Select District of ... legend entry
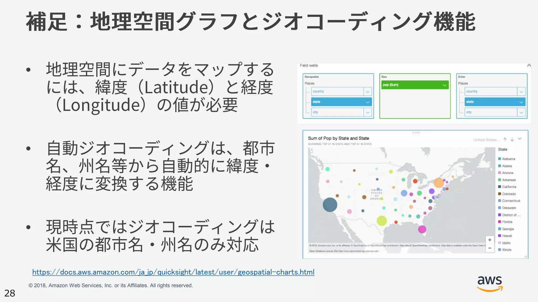The image size is (538, 302). pos(509,215)
